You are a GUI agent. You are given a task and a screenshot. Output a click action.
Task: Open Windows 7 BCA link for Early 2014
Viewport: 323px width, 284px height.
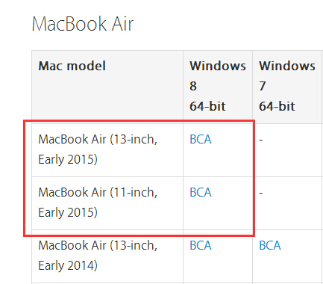click(270, 245)
